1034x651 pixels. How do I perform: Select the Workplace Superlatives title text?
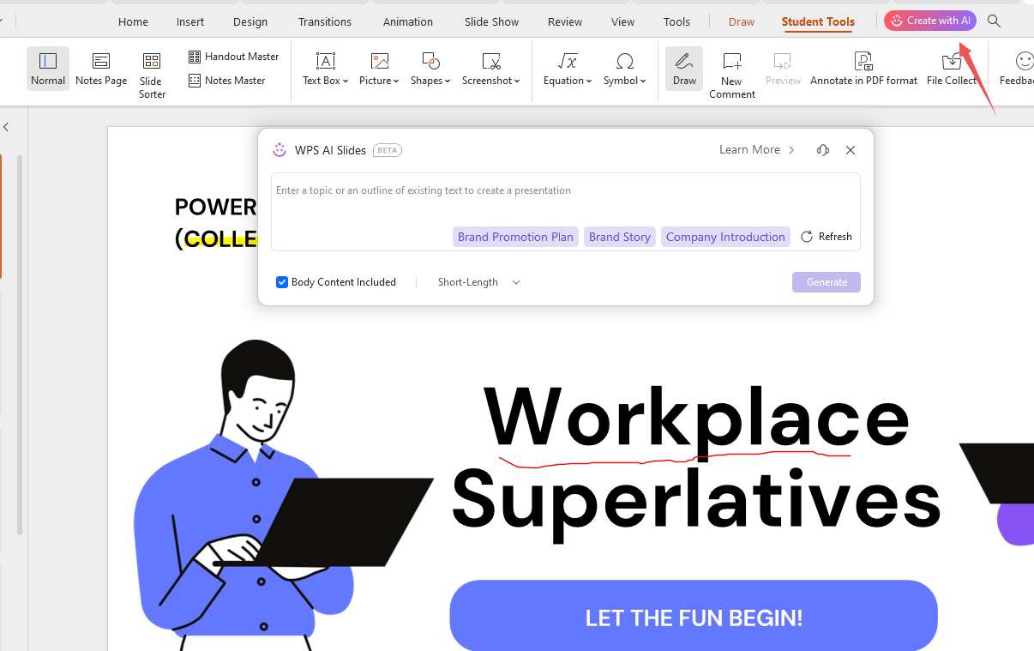(x=695, y=464)
